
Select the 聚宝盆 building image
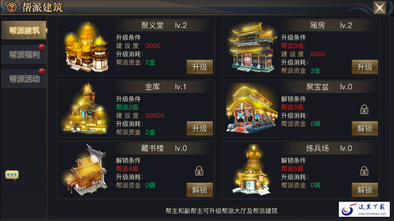tap(252, 108)
